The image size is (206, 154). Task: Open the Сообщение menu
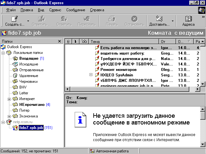(76, 10)
